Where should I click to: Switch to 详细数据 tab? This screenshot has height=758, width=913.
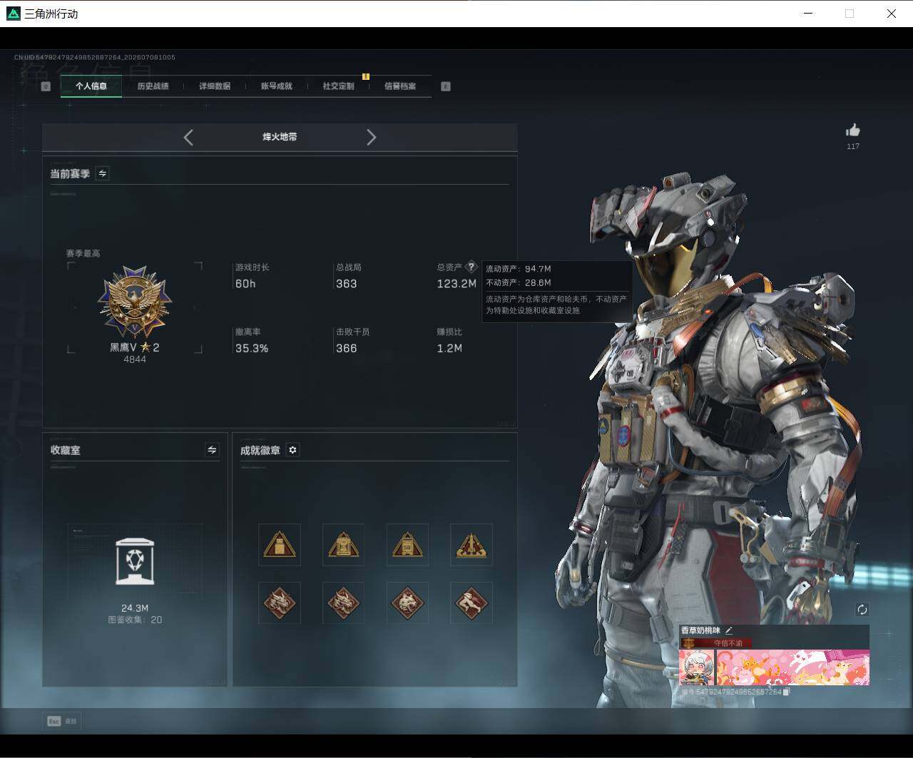tap(215, 86)
